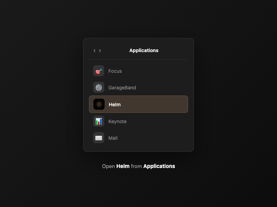Image resolution: width=277 pixels, height=207 pixels.
Task: Open Helm by its text label
Action: point(115,105)
